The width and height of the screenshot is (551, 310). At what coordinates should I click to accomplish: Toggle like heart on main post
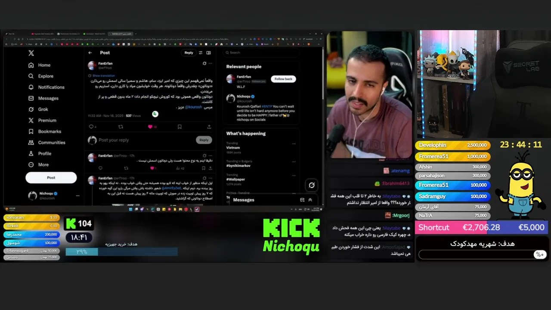150,127
